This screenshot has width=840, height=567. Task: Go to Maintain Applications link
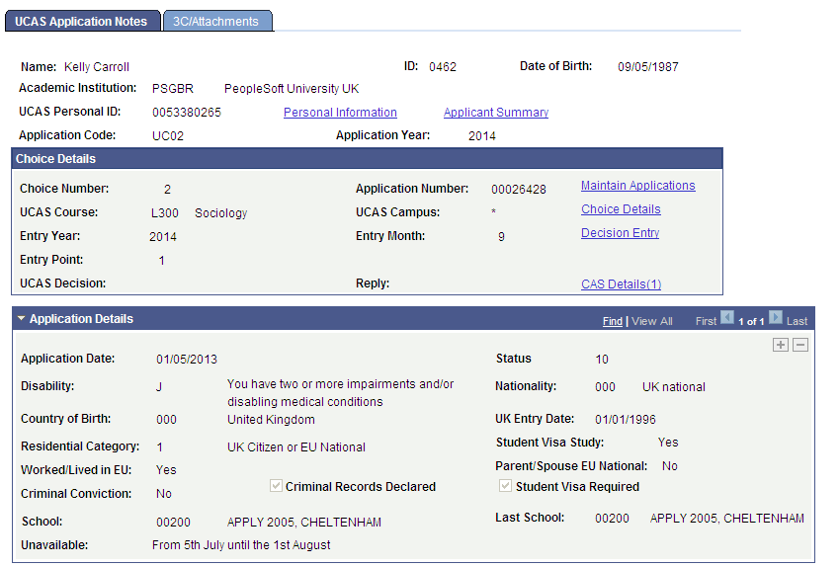click(638, 186)
